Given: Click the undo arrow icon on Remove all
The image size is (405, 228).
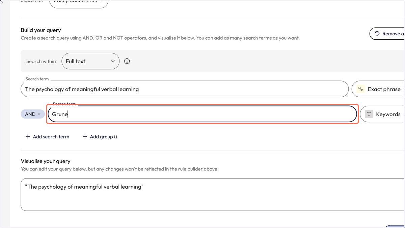Looking at the screenshot, I should 377,33.
